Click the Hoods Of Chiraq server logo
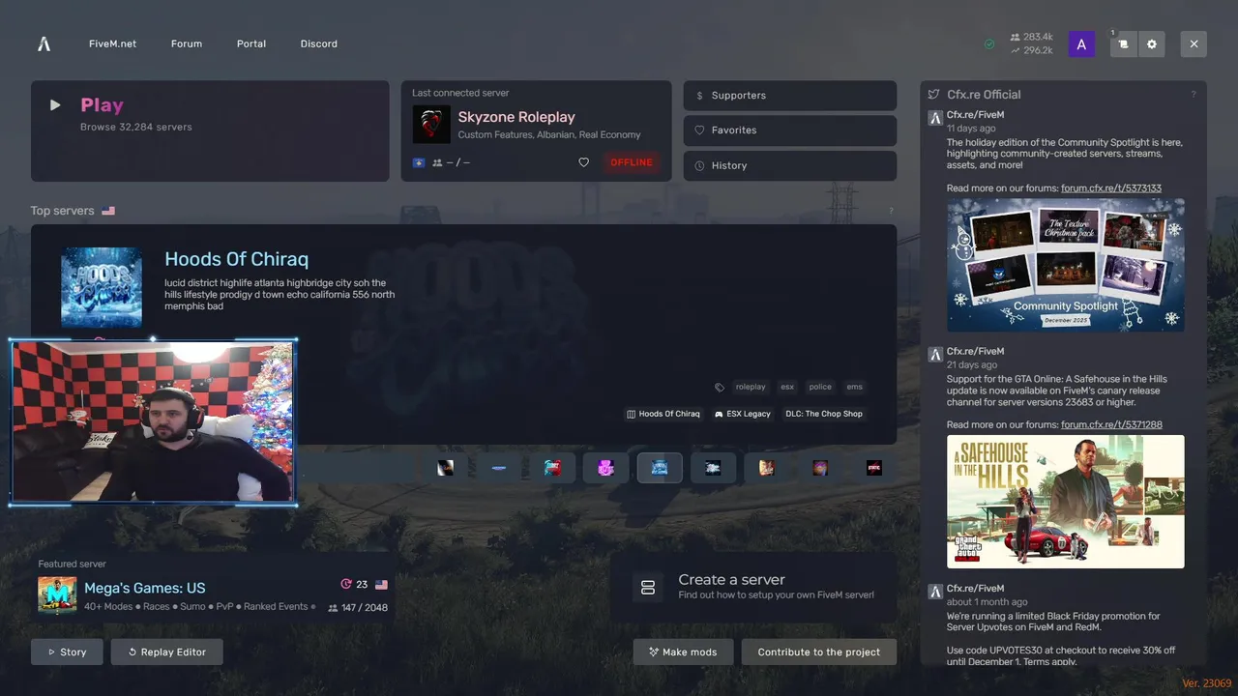Screen dimensions: 1238x696 point(102,287)
